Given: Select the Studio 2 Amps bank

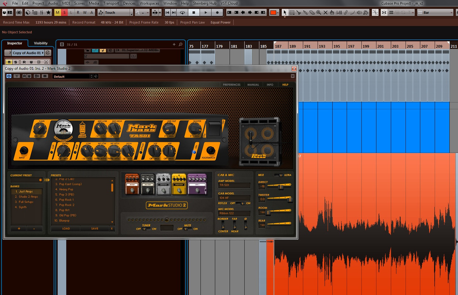Looking at the screenshot, I should pos(26,197).
